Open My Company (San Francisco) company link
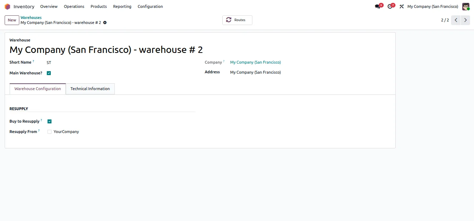Screen dimensions: 474x221 point(256,62)
